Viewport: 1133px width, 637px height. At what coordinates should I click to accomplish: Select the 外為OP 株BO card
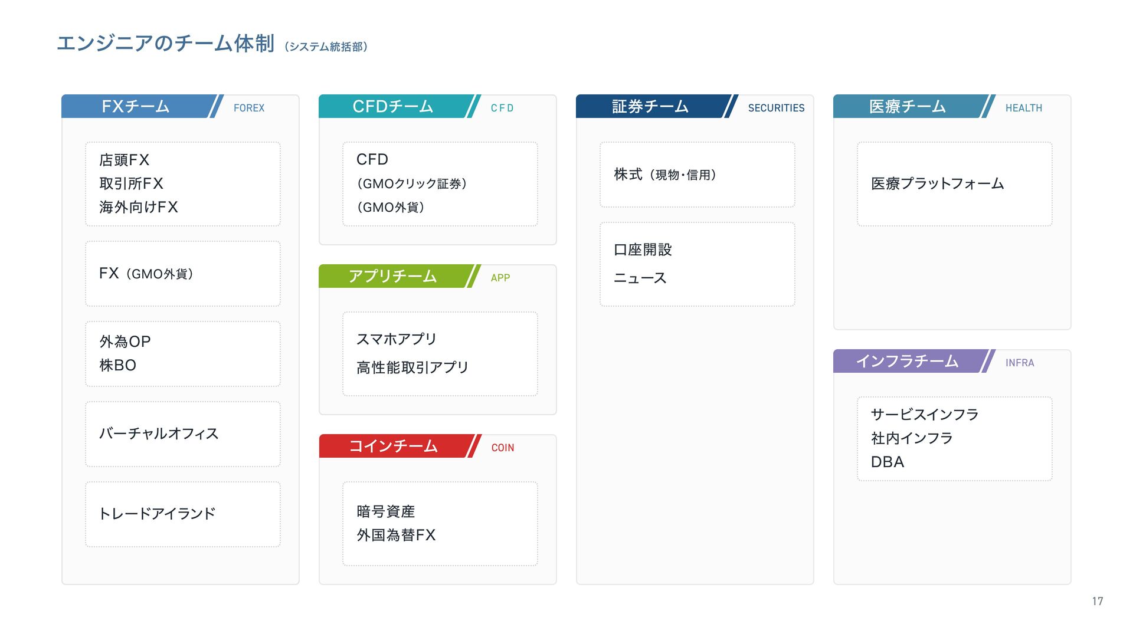[x=182, y=354]
